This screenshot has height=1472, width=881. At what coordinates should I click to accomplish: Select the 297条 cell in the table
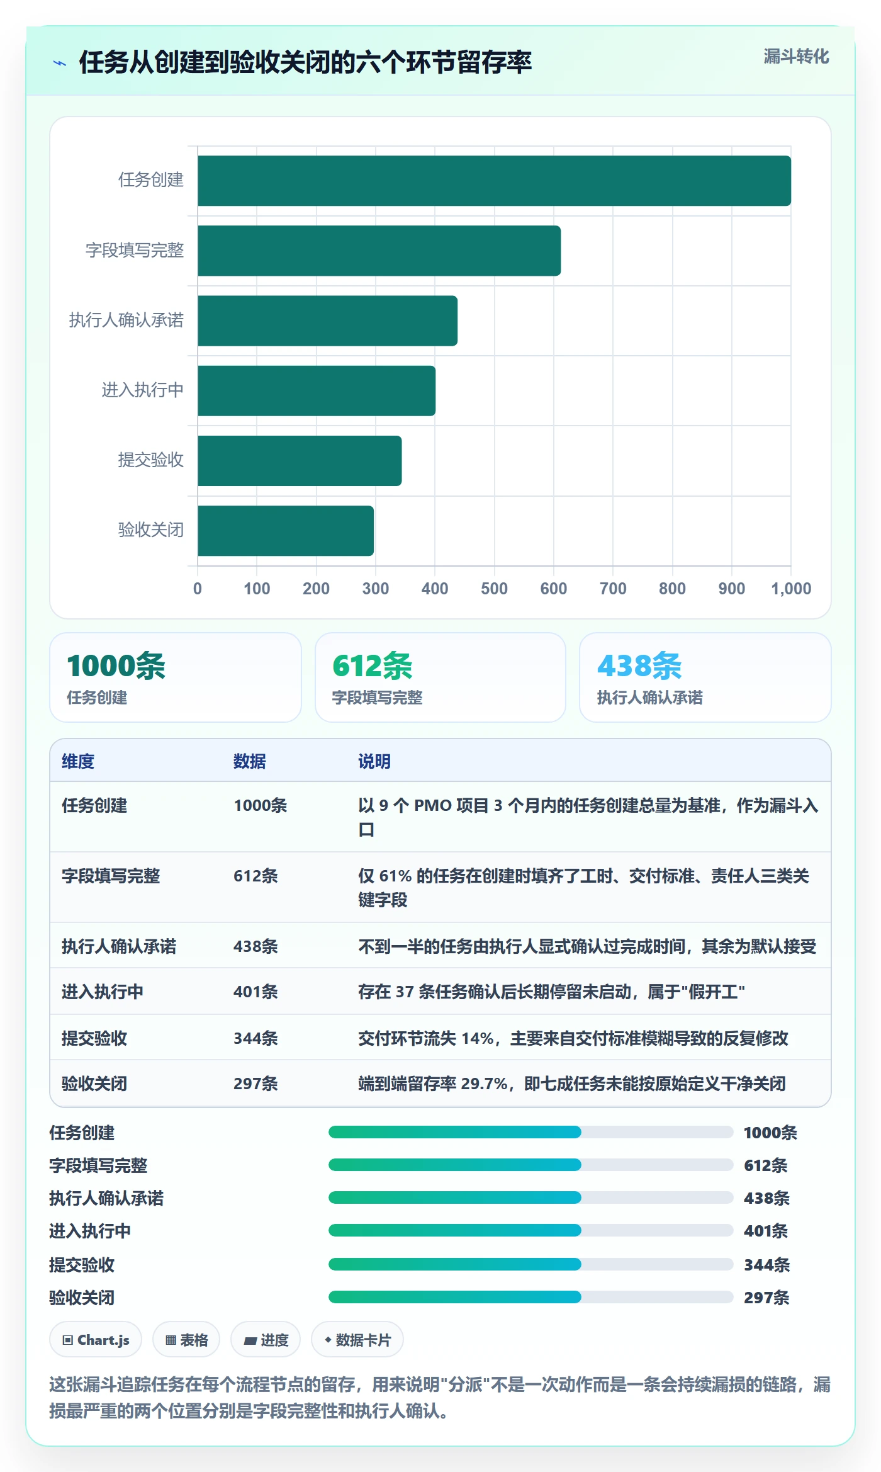coord(255,1084)
